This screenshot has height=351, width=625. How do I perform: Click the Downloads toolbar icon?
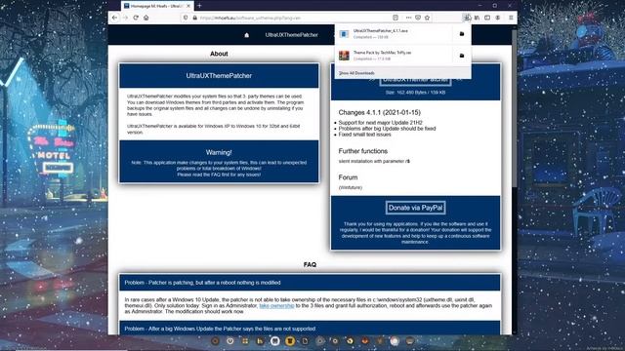pos(467,18)
